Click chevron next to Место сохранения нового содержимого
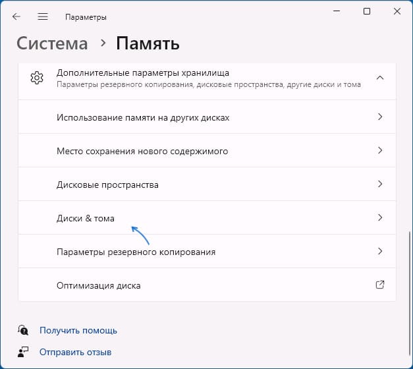413x369 pixels. coord(379,151)
